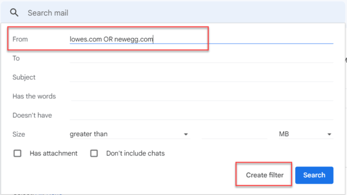Image resolution: width=347 pixels, height=195 pixels.
Task: Select the Subject input field
Action: pyautogui.click(x=201, y=77)
